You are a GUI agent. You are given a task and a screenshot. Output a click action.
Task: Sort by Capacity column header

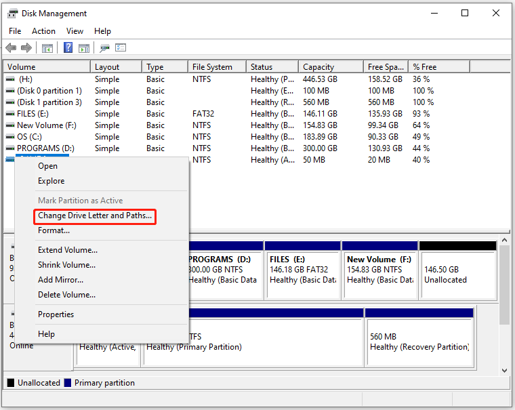318,67
